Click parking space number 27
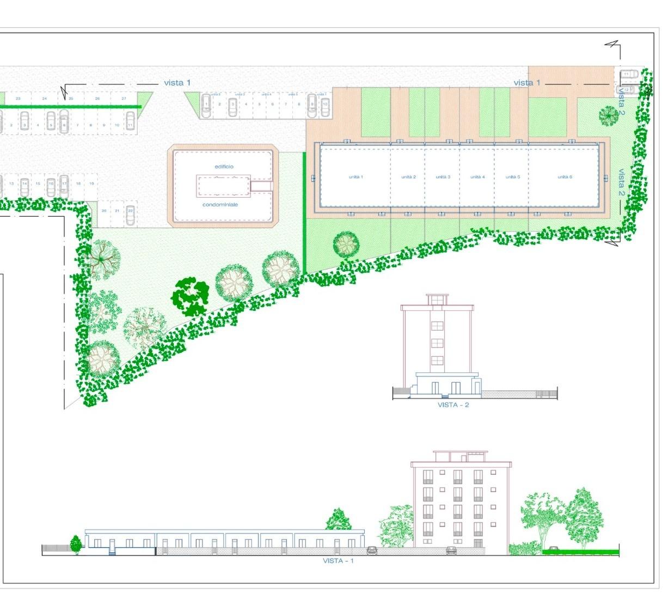663x606 pixels. click(124, 99)
